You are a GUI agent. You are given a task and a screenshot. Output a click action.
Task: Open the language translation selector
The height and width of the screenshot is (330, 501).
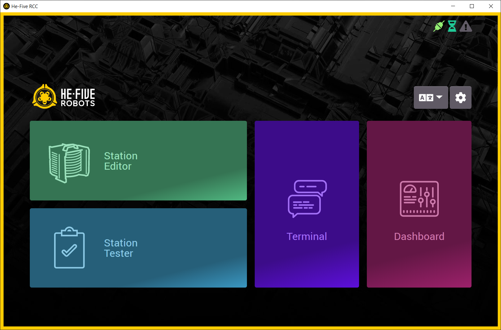[x=426, y=97]
